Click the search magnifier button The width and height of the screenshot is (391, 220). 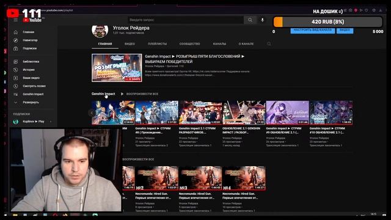point(250,20)
